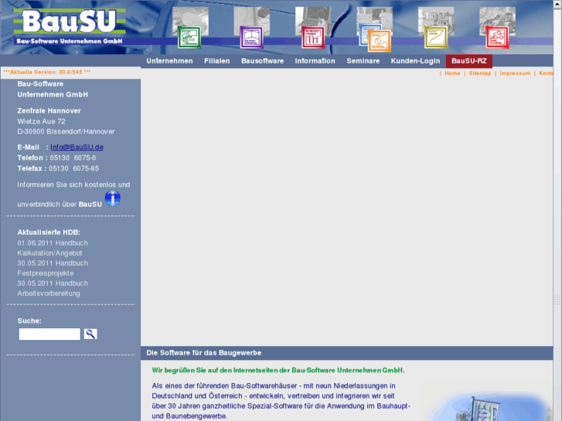The image size is (562, 421).
Task: Click the Handbuch Arbeitsvorbereitung entry
Action: 53,288
